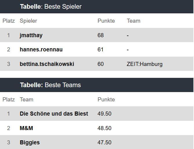Click the 'Tabelle: Beste Spieler' table heading
Image resolution: width=194 pixels, height=149 pixels.
[51, 6]
